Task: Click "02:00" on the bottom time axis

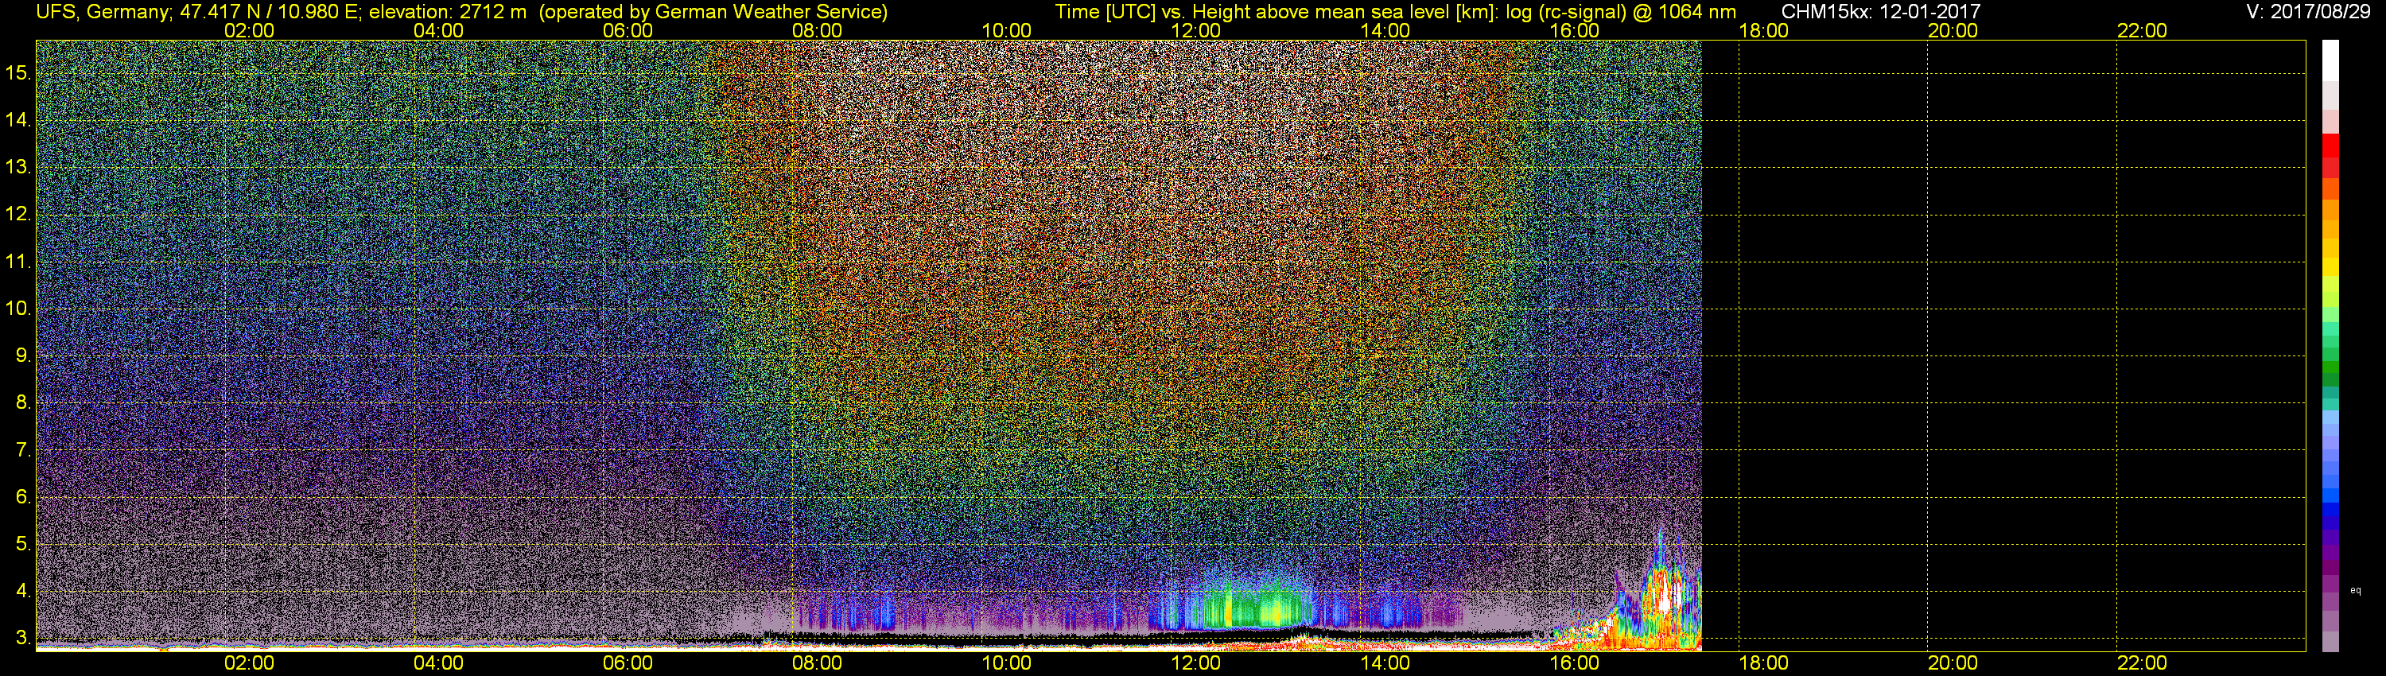Action: click(249, 663)
